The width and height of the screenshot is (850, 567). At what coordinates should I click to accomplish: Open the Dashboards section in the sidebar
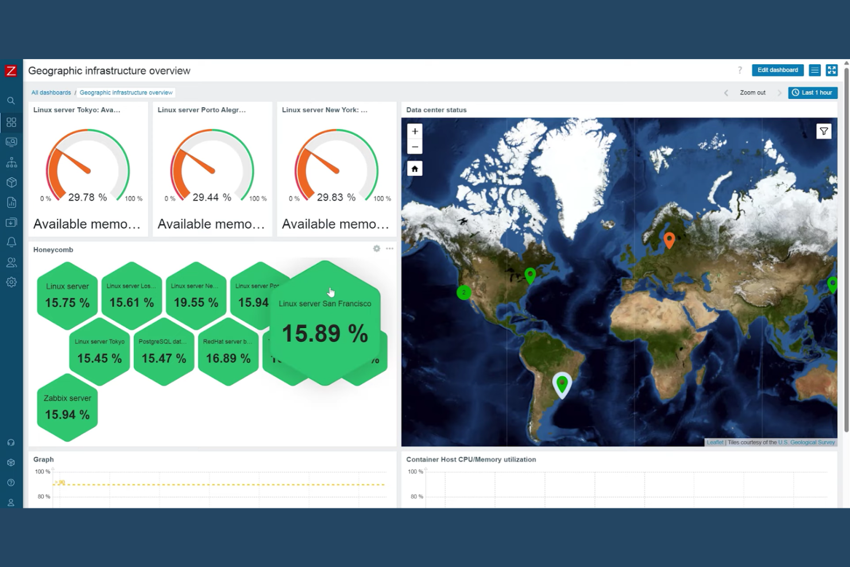click(x=11, y=121)
